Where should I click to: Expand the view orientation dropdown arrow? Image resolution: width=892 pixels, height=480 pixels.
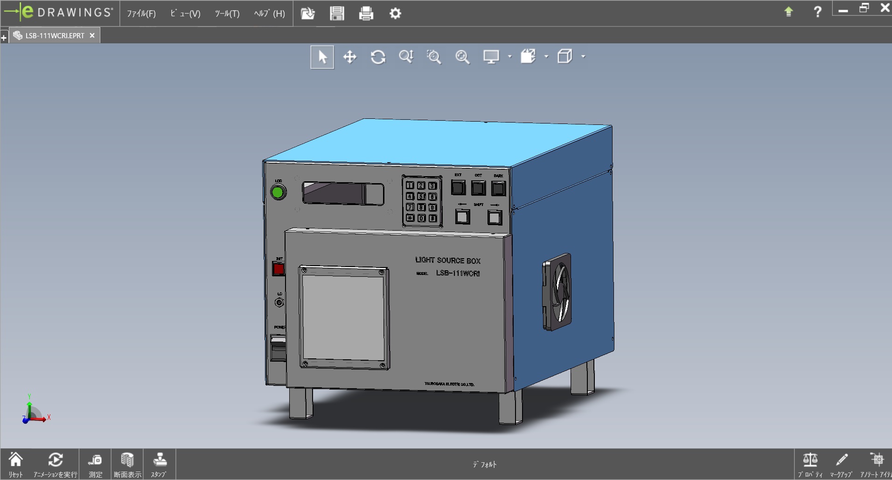(583, 56)
